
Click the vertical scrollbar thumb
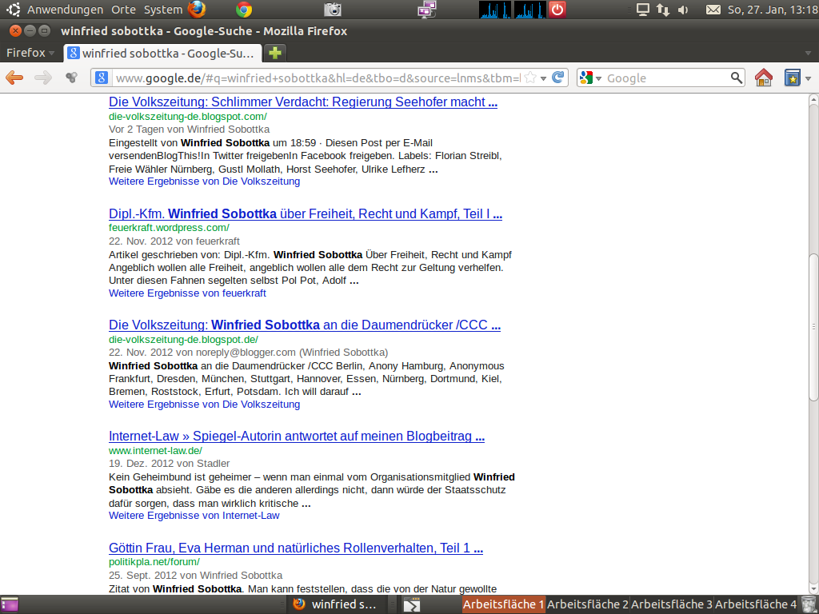click(813, 327)
